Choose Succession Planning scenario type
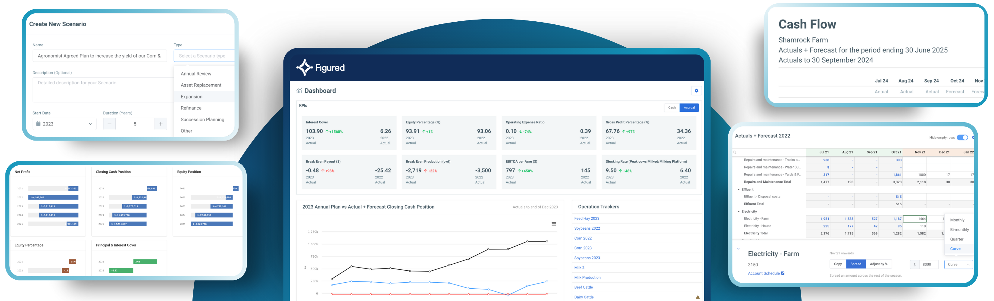Screen dimensions: 994x301 202,119
